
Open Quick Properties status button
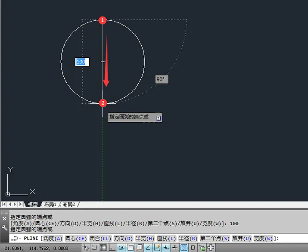point(193,248)
